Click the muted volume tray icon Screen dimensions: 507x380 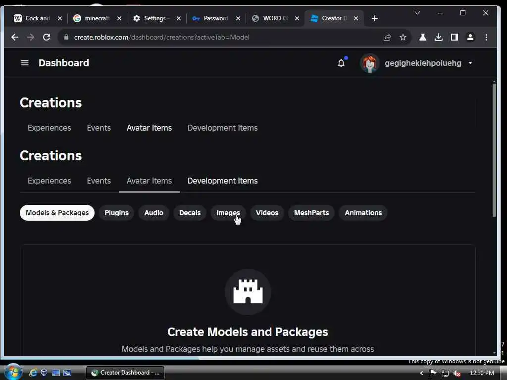(x=457, y=373)
